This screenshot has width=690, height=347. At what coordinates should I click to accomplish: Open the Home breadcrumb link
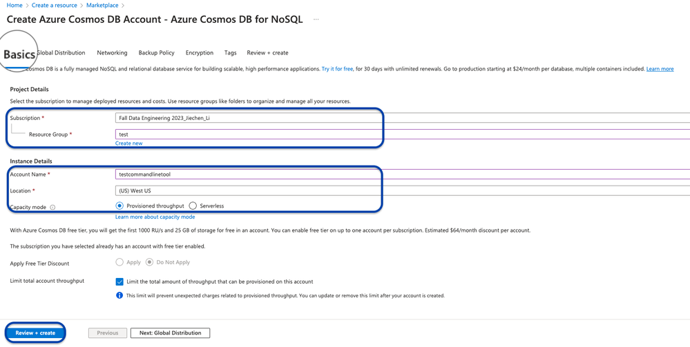coord(15,6)
